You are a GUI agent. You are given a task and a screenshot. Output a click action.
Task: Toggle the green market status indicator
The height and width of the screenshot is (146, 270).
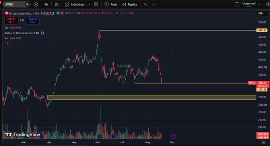[58, 13]
